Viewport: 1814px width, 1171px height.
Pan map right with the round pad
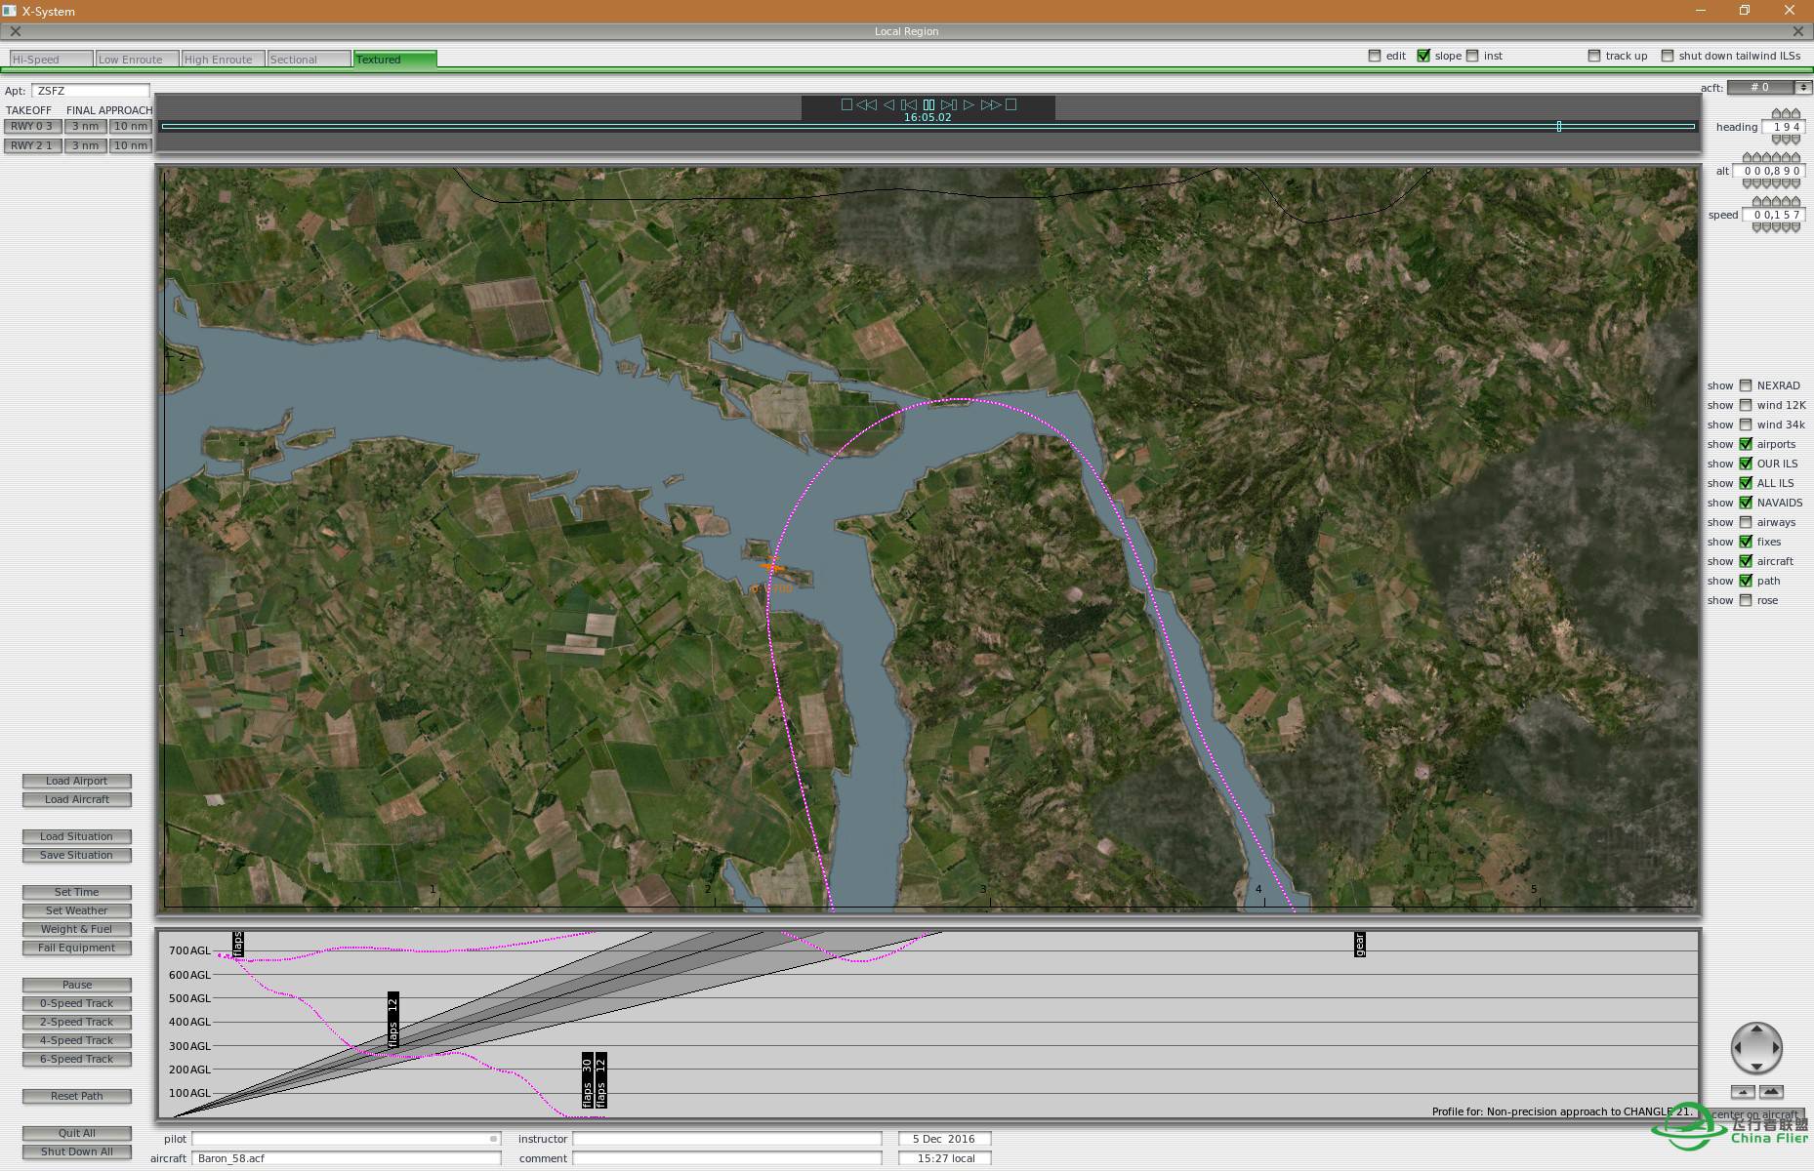click(1775, 1049)
